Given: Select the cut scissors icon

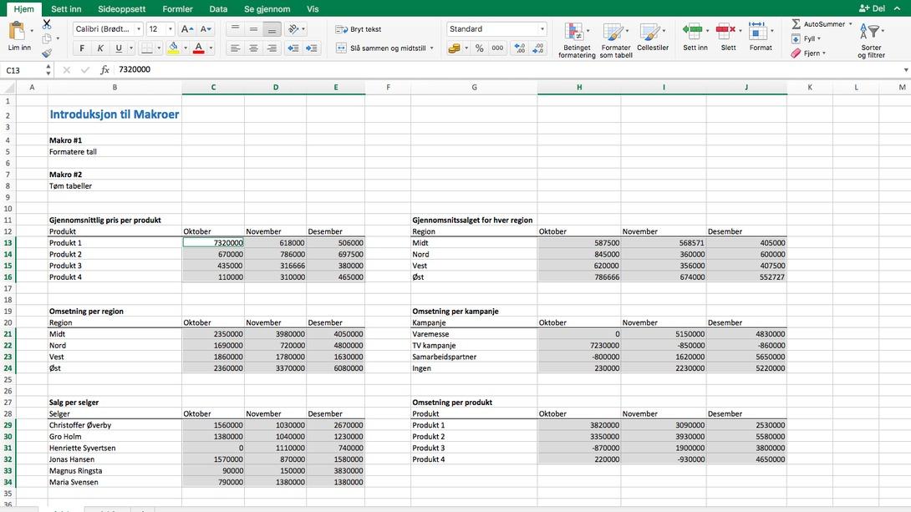Looking at the screenshot, I should point(47,24).
